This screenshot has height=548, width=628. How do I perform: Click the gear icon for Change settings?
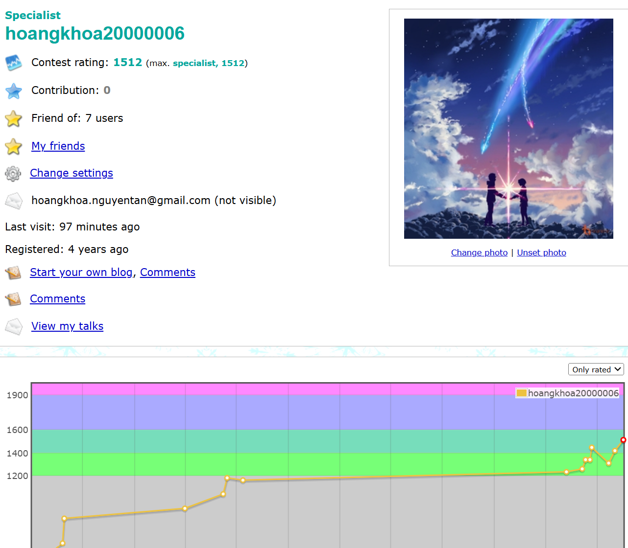[x=13, y=174]
